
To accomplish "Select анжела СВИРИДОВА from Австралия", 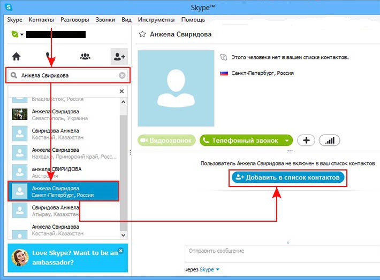I will pyautogui.click(x=64, y=172).
